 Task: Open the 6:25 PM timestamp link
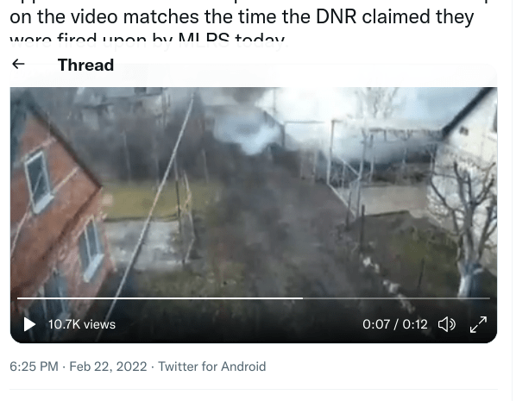click(x=34, y=367)
